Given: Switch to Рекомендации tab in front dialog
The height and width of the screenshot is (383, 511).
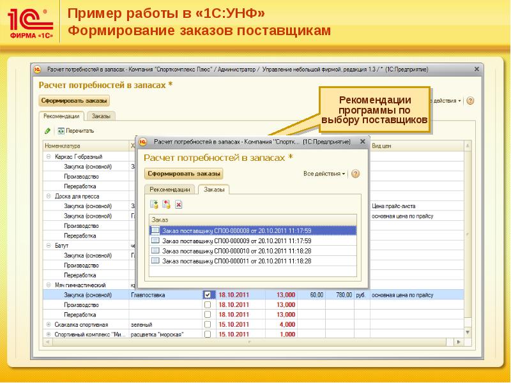Looking at the screenshot, I should coord(170,189).
